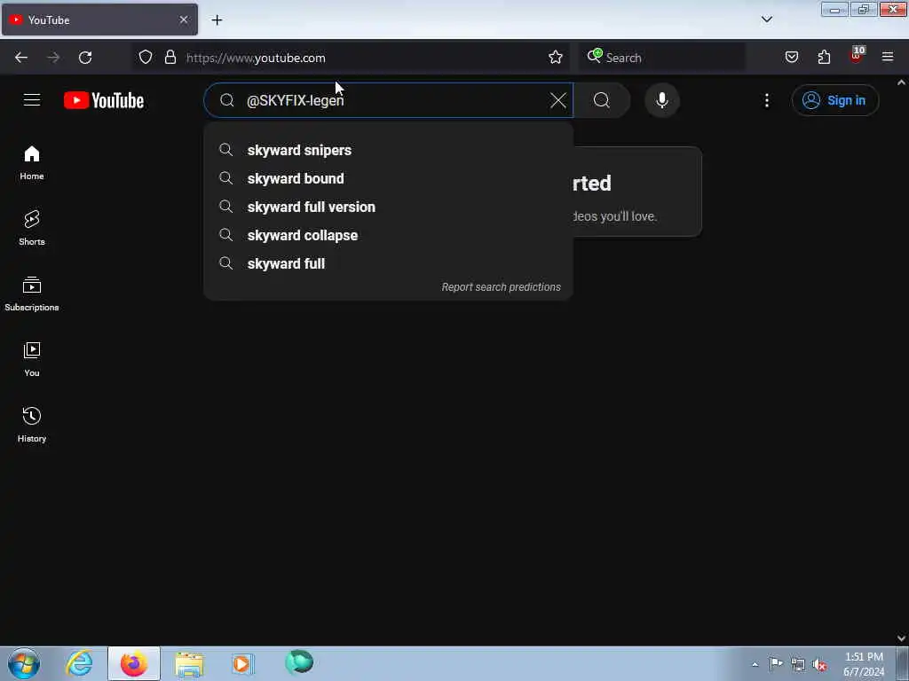Open the Pocket save icon
Image resolution: width=909 pixels, height=681 pixels.
point(792,58)
